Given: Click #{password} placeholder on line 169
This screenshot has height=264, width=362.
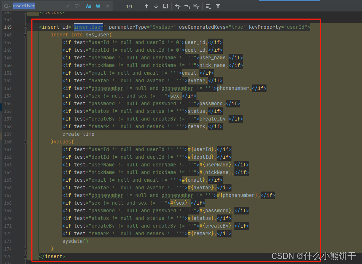Looking at the screenshot, I should [215, 210].
